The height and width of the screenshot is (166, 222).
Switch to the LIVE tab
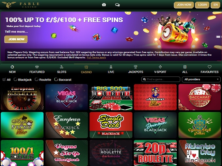[x=111, y=69]
